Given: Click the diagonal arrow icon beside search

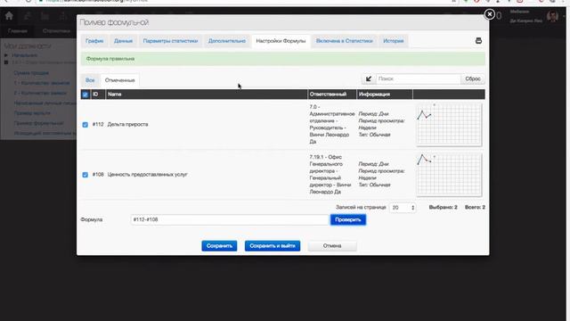Looking at the screenshot, I should pyautogui.click(x=368, y=78).
